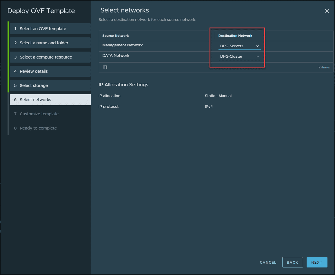Close the Deploy OVF Template dialog

(x=327, y=11)
